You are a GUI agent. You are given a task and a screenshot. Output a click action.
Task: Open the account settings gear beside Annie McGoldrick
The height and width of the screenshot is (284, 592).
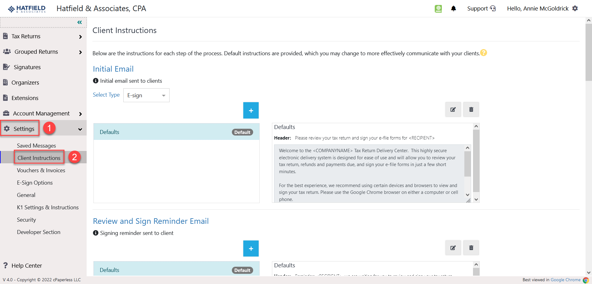point(575,8)
